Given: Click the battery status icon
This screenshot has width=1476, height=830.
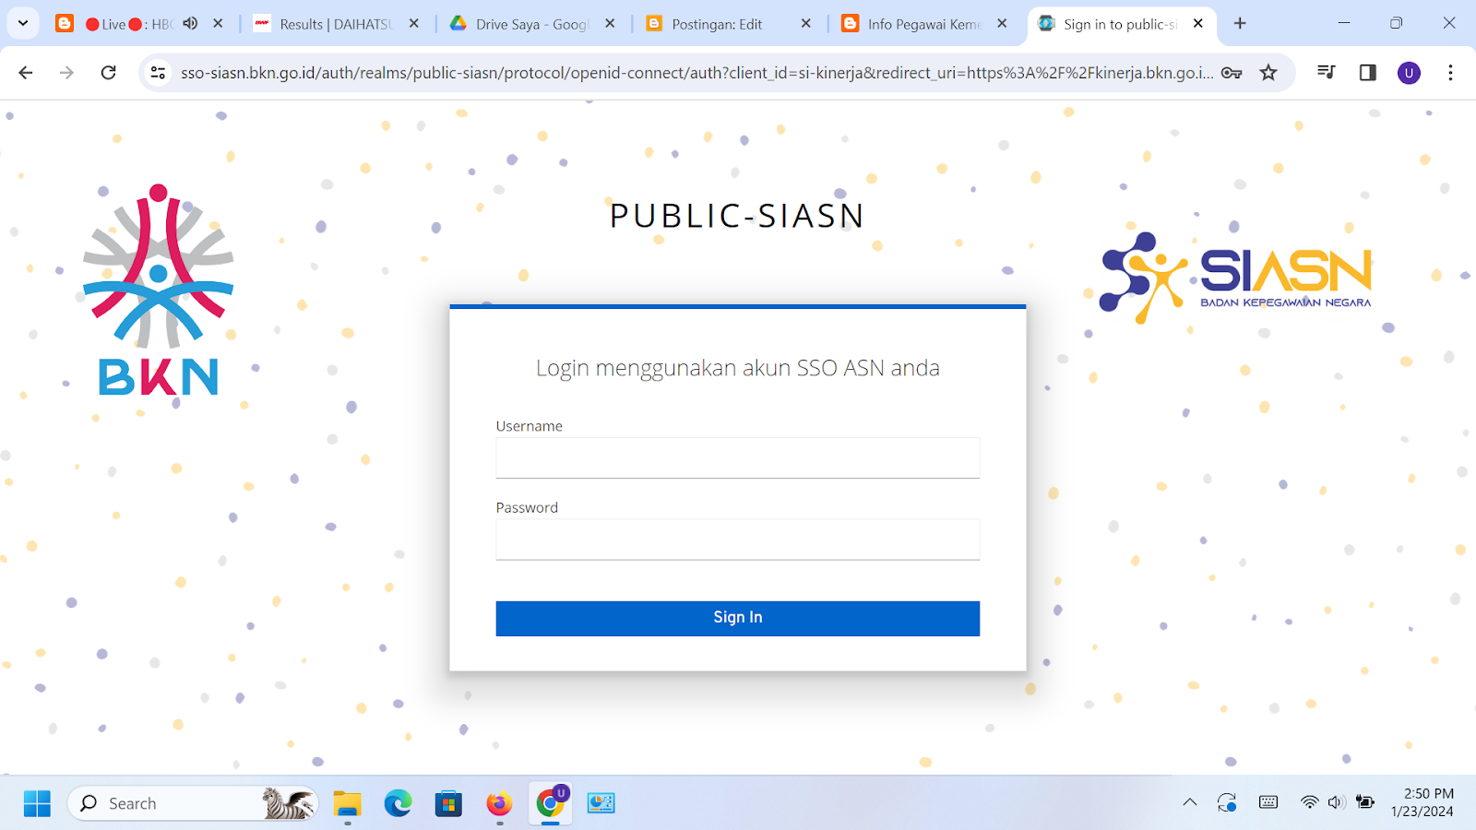Looking at the screenshot, I should (1365, 802).
